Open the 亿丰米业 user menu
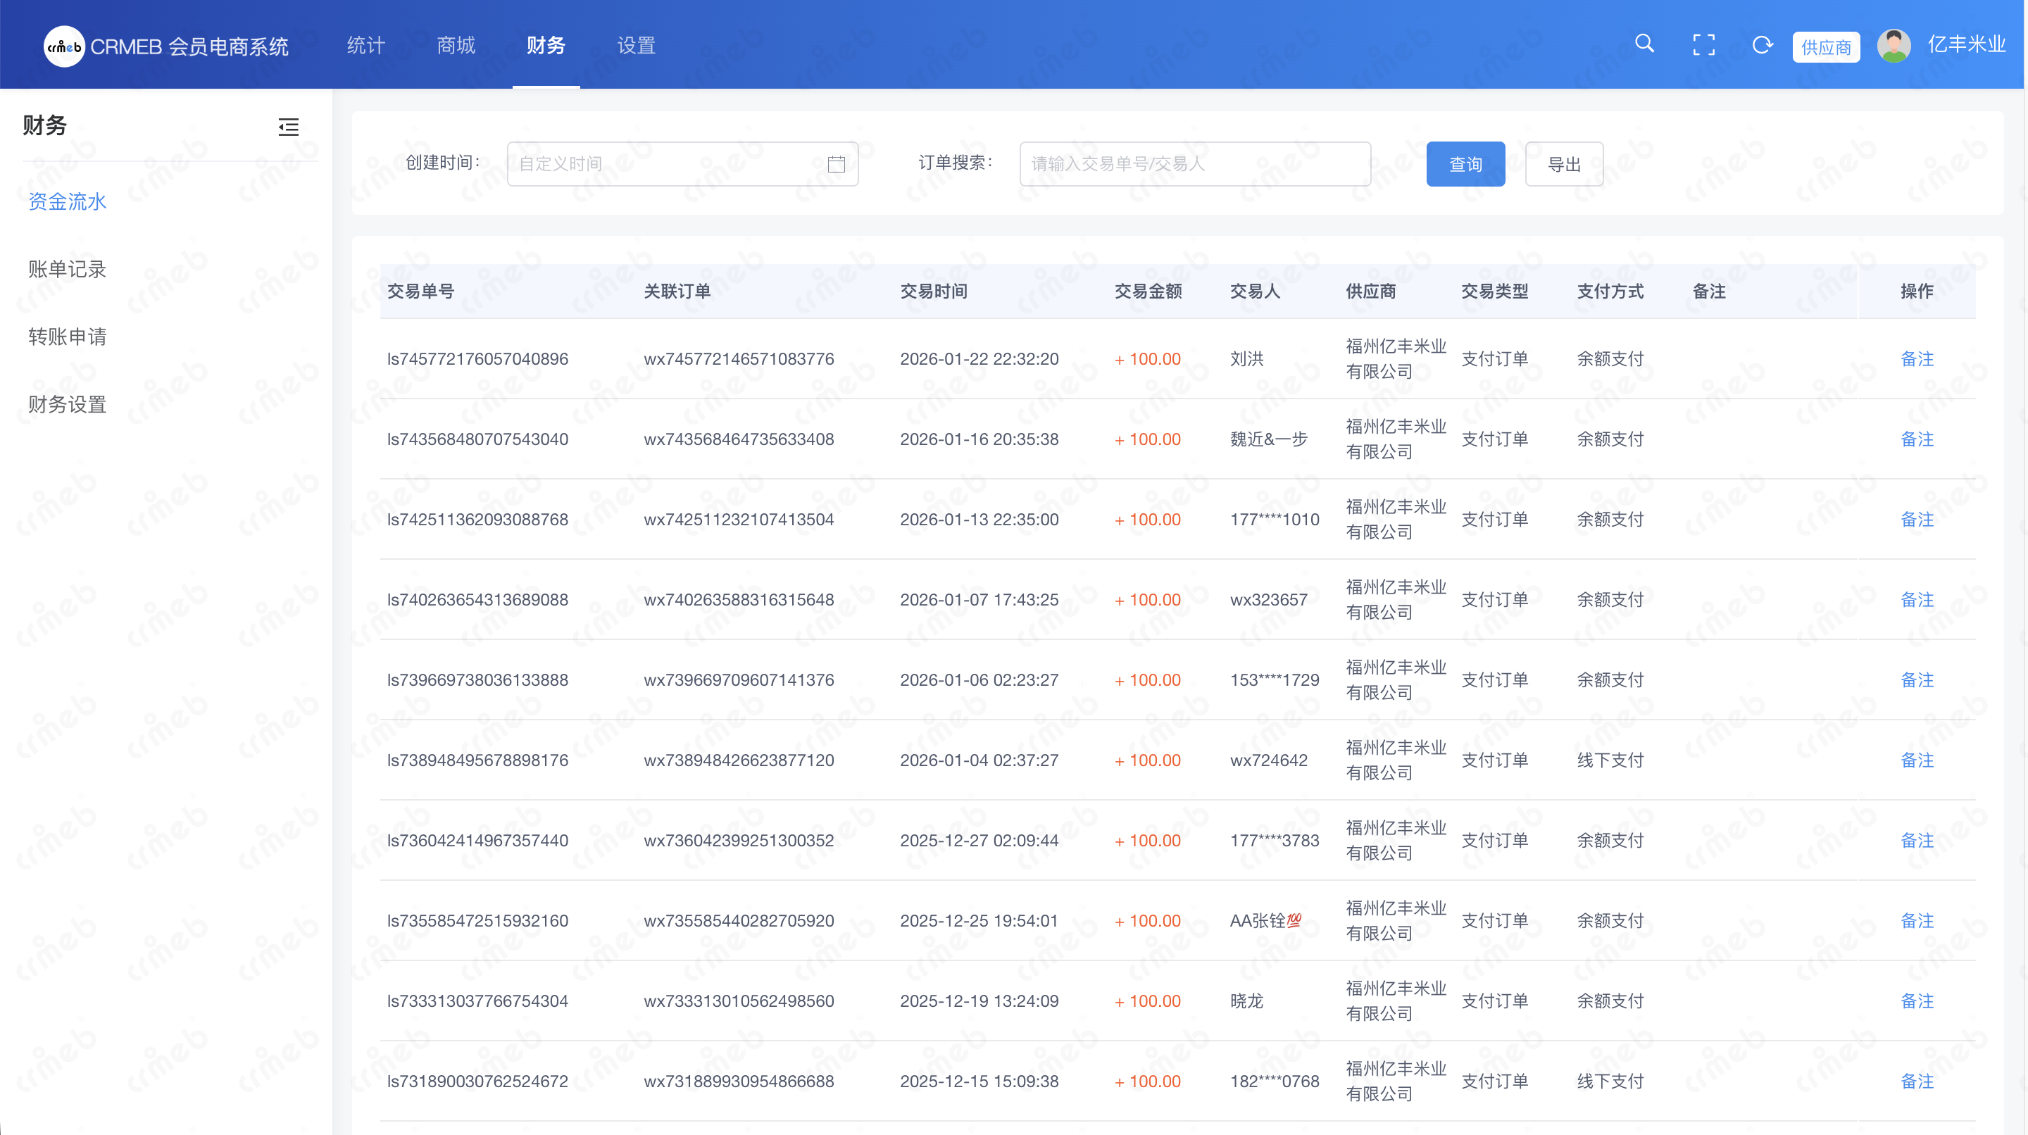 pos(1966,45)
